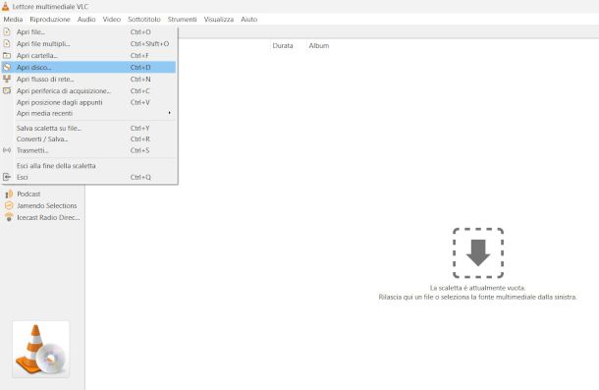Click the Album column header

point(319,45)
